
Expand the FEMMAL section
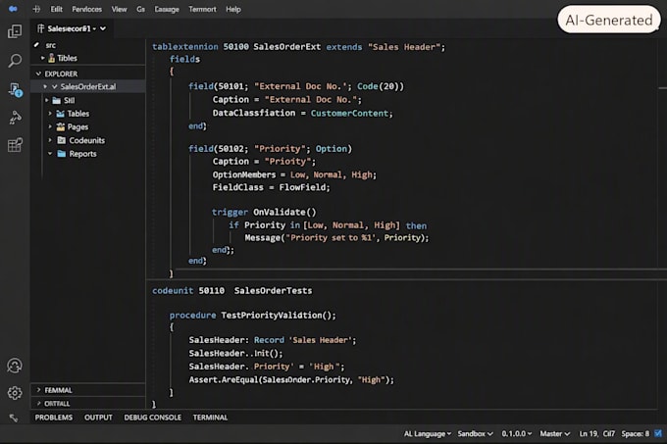pyautogui.click(x=38, y=390)
